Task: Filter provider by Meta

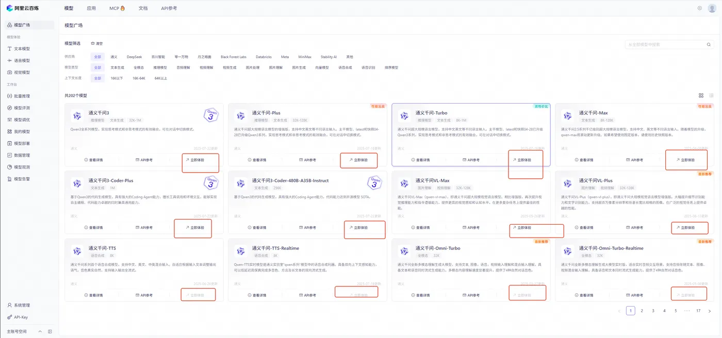Action: pos(285,57)
